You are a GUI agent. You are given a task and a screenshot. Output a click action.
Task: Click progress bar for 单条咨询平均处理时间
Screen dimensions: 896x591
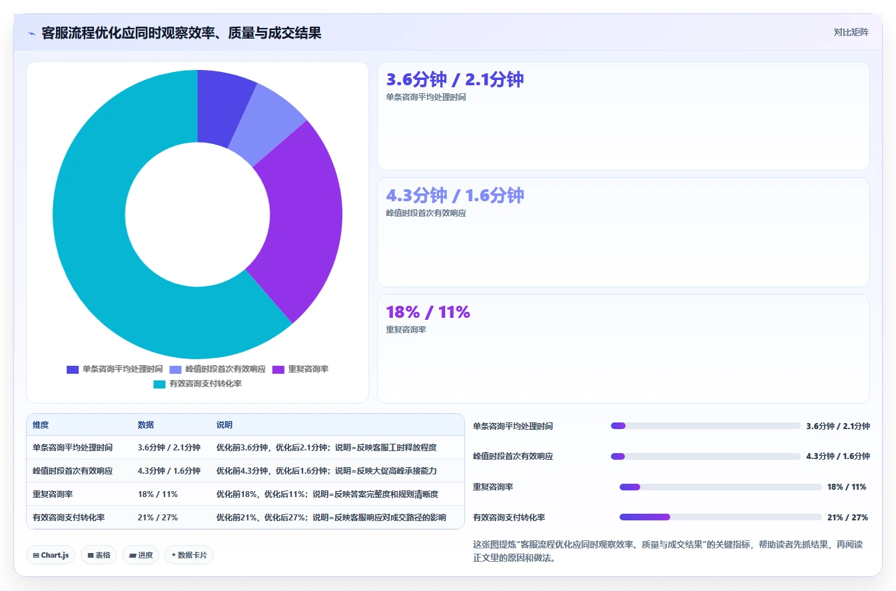tap(705, 426)
